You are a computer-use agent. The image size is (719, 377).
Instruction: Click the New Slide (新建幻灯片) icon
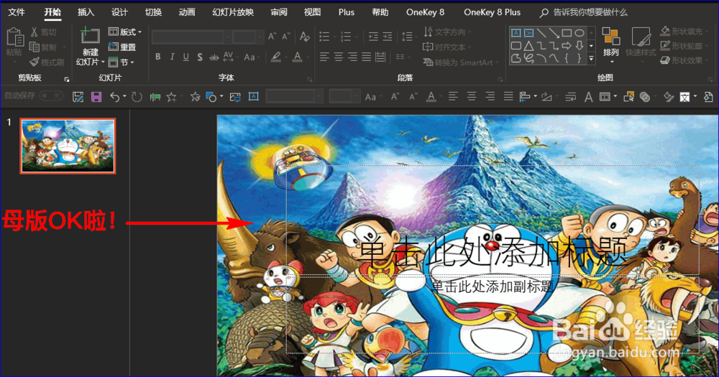(x=90, y=36)
